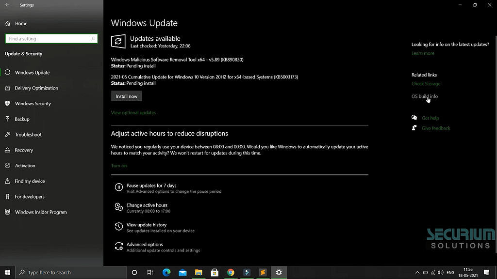Open View optional updates link

tap(133, 112)
